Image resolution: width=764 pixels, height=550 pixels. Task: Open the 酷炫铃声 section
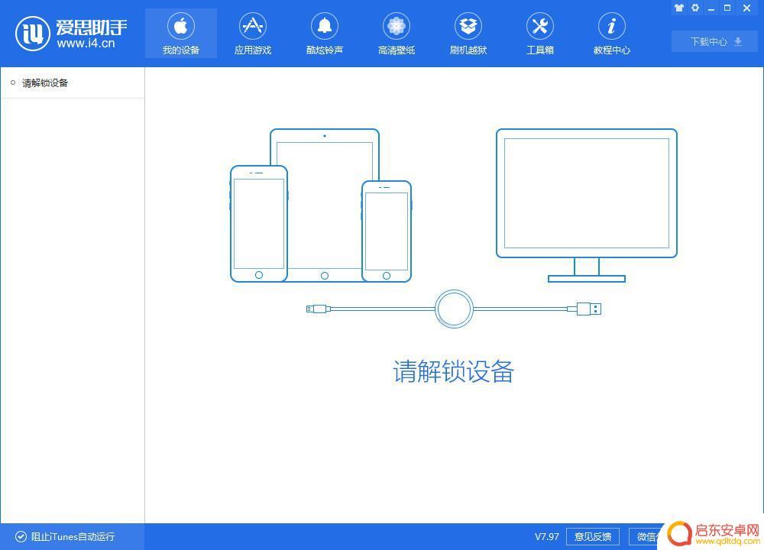coord(325,33)
